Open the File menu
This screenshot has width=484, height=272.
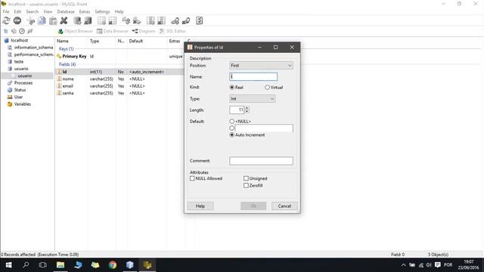6,12
